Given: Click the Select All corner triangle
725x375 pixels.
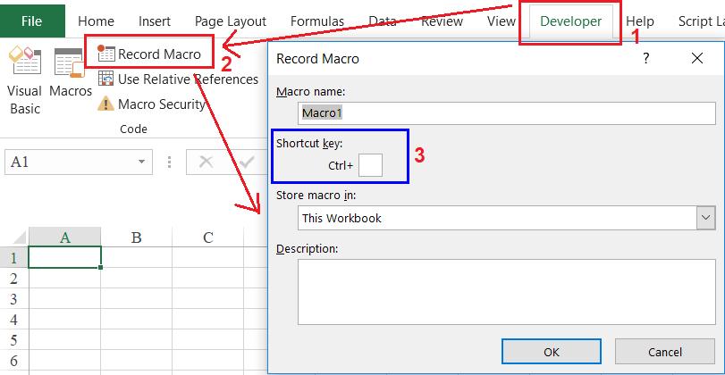Looking at the screenshot, I should pos(19,238).
